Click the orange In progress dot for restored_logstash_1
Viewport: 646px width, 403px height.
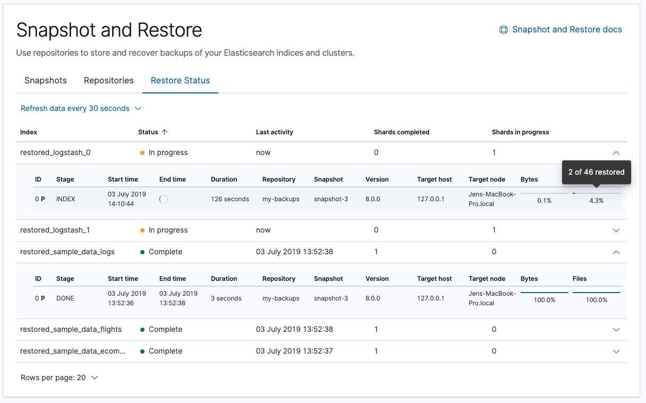coord(142,230)
